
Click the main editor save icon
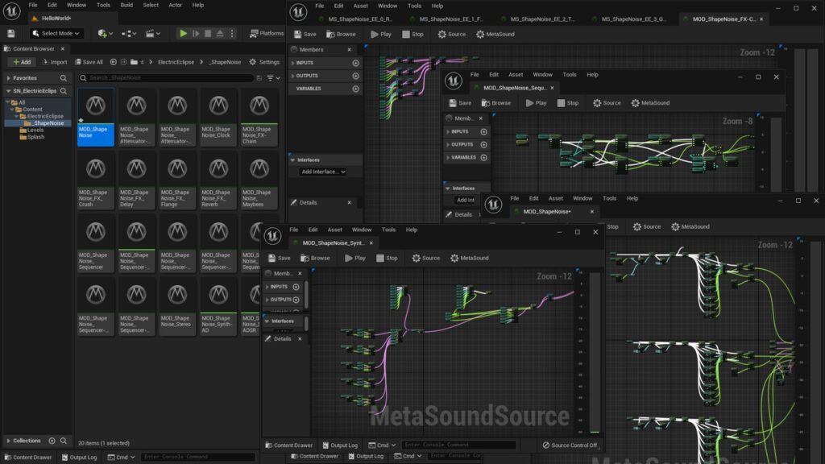(10, 33)
